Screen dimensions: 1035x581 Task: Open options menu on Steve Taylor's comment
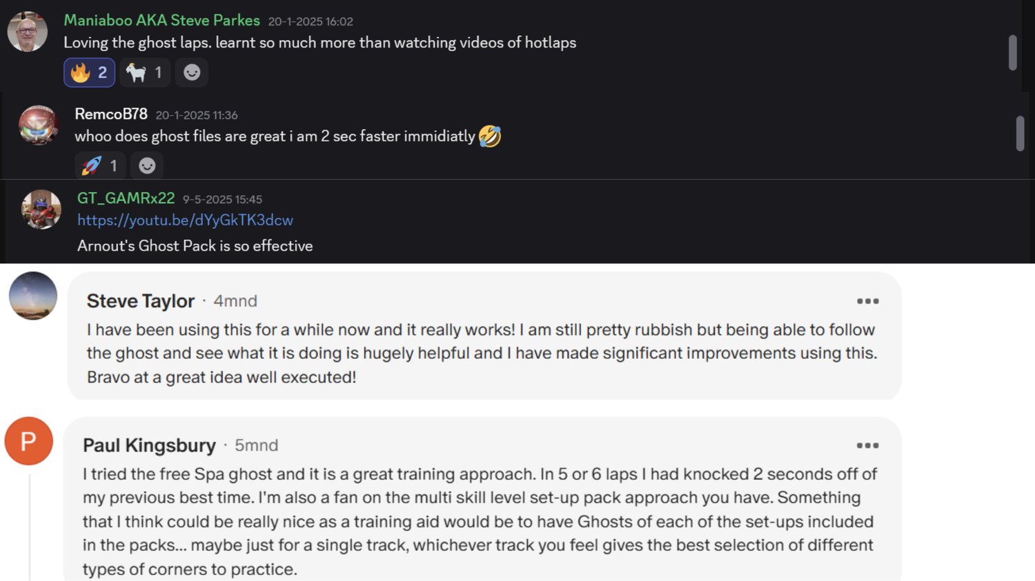[x=867, y=301]
